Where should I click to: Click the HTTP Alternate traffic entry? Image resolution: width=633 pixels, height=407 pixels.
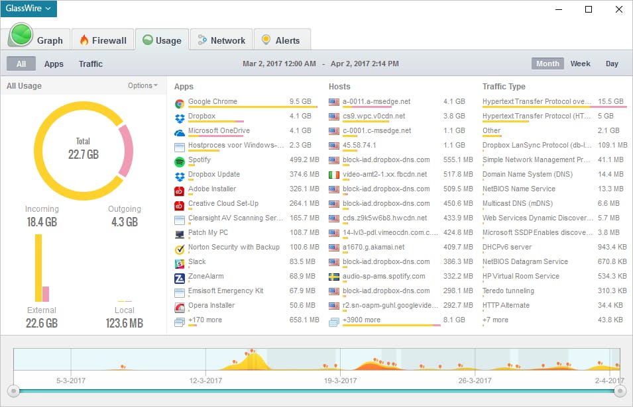pos(506,305)
